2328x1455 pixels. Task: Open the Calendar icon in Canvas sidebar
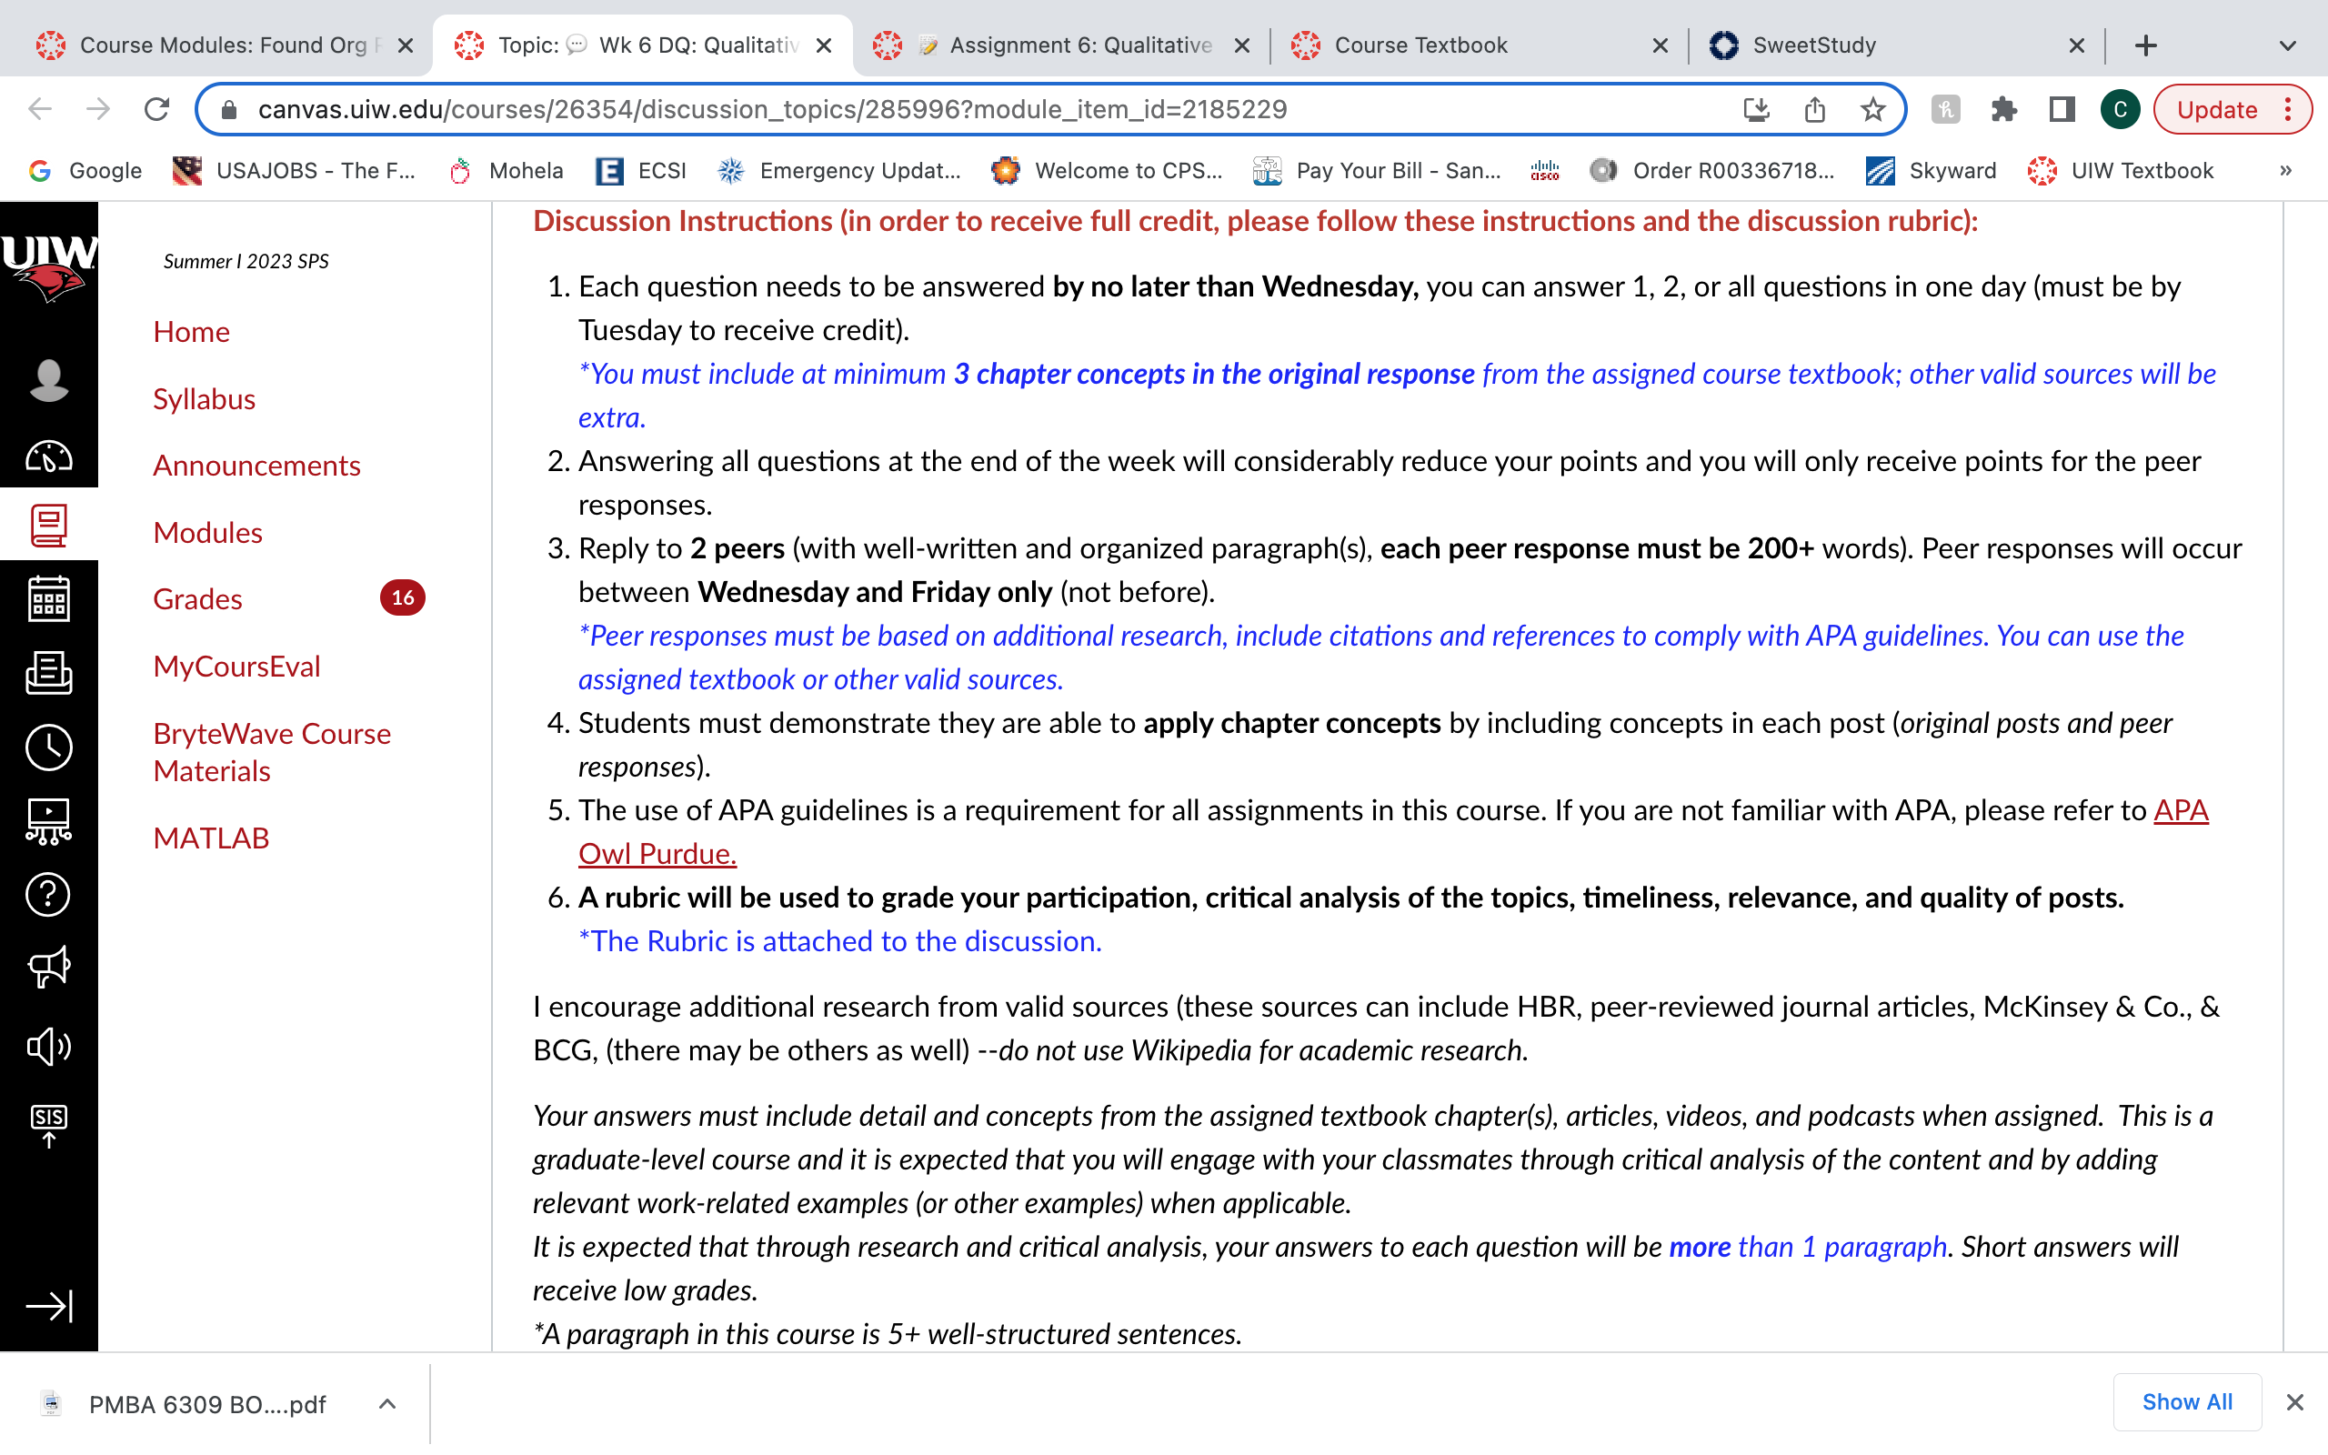point(48,598)
